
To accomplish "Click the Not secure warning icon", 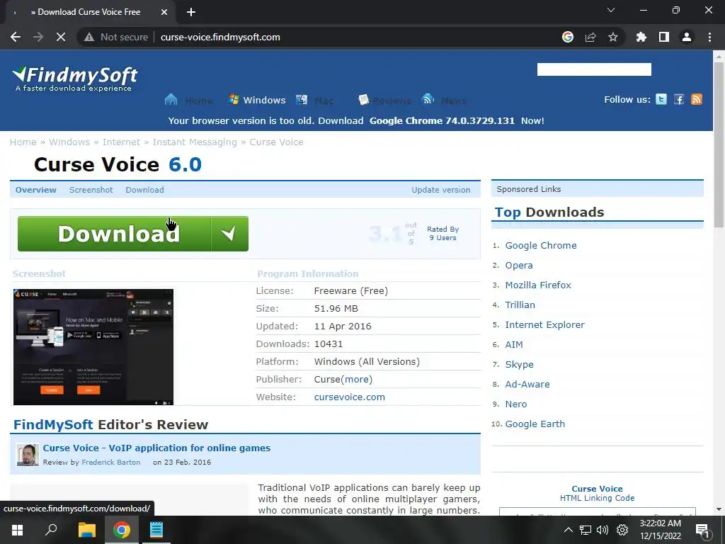I will pos(89,37).
